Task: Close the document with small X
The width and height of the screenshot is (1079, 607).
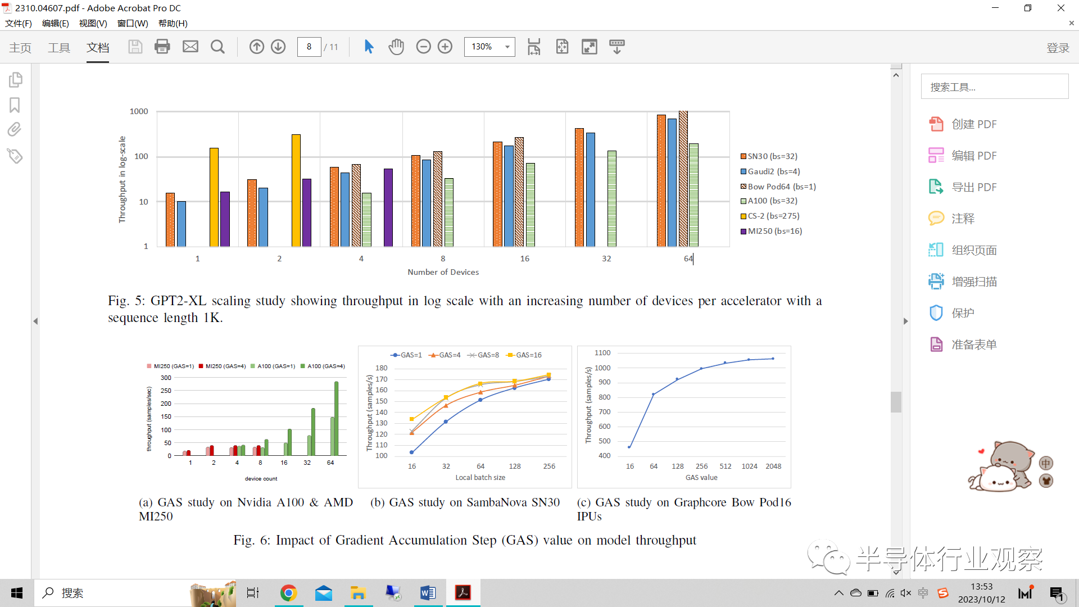Action: [1071, 23]
